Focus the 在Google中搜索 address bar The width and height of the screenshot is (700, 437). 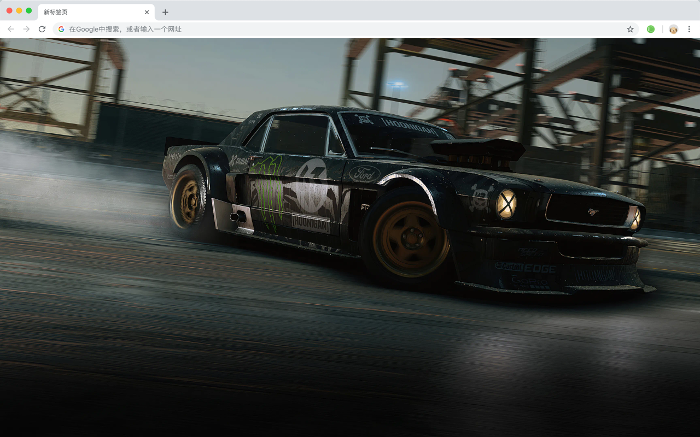346,29
